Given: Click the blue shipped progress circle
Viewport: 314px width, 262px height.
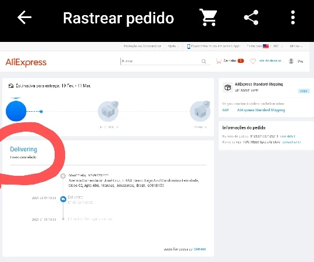Looking at the screenshot, I should 16,111.
